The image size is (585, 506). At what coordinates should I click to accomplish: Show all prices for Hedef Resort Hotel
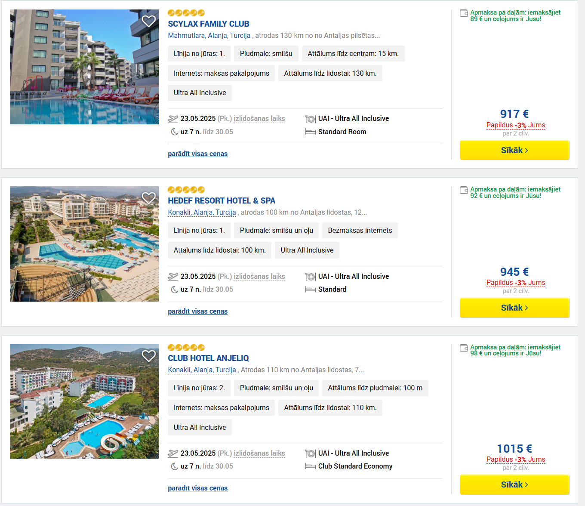pyautogui.click(x=198, y=312)
